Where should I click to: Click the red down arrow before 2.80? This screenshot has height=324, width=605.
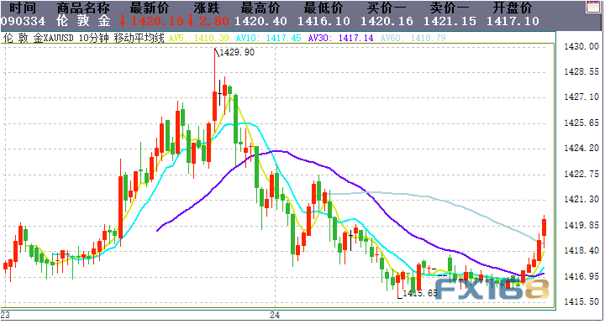tap(191, 21)
